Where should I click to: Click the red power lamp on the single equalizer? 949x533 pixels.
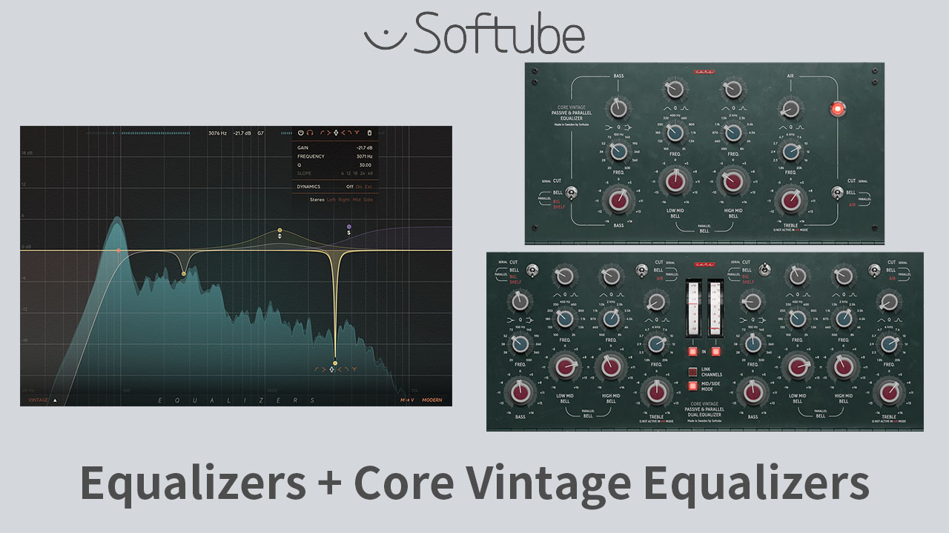[x=839, y=110]
